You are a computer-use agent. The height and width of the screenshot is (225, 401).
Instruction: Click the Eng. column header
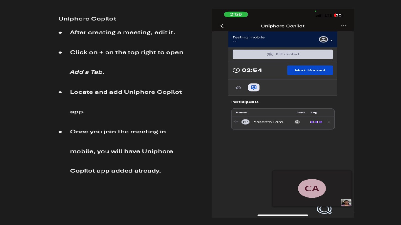(x=314, y=112)
